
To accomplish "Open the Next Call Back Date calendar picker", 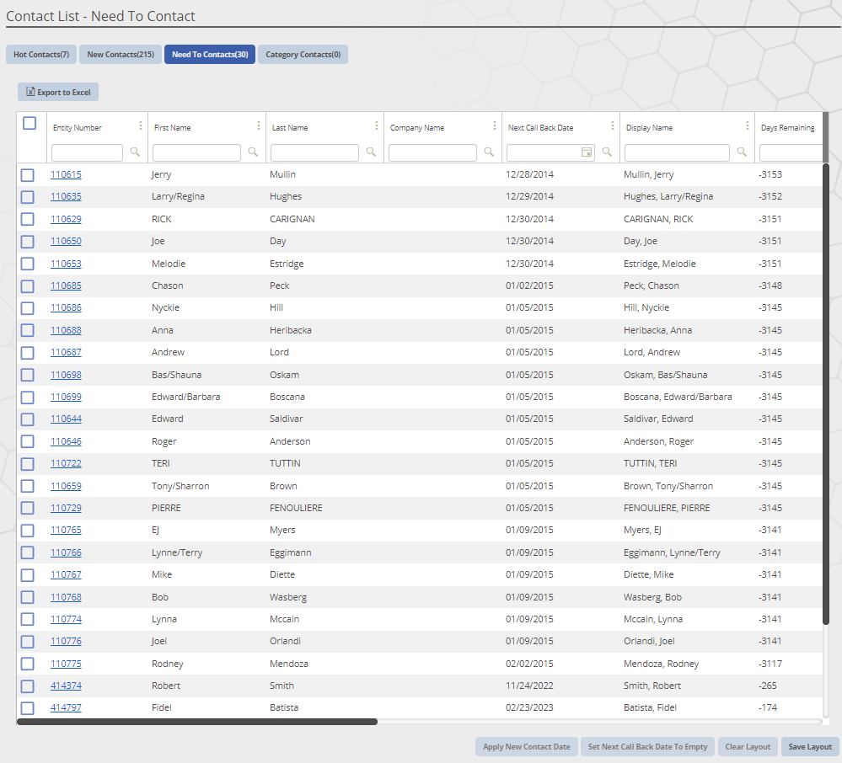I will [587, 152].
